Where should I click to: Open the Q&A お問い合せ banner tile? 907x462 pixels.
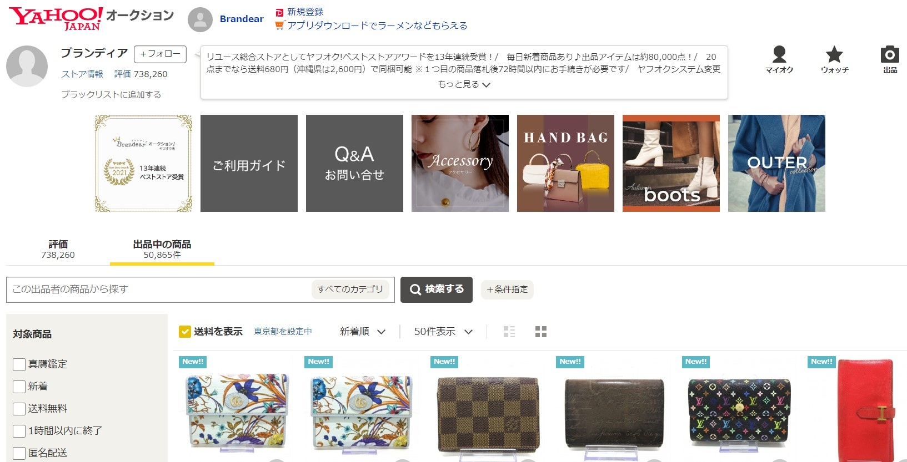(x=354, y=163)
